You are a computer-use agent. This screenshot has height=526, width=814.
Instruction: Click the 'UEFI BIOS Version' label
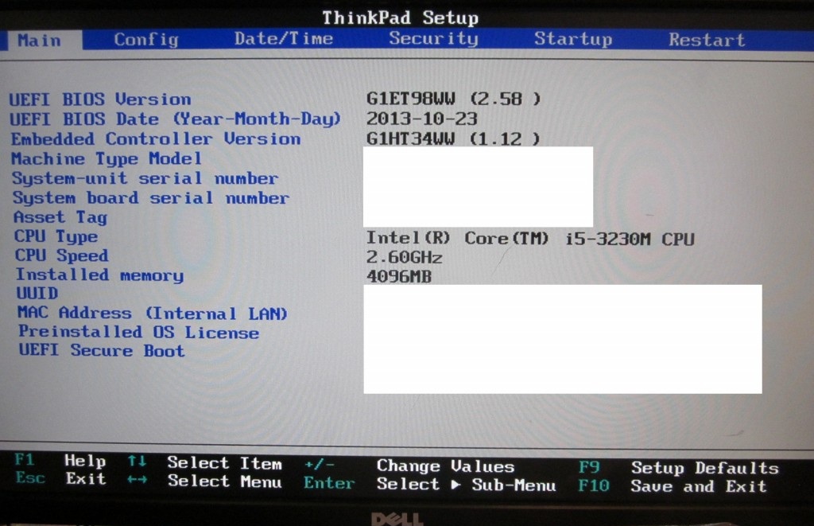(x=100, y=99)
